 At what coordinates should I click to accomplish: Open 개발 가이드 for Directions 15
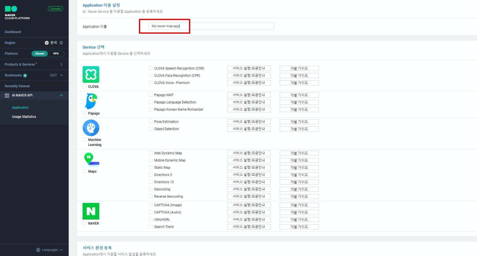299,182
